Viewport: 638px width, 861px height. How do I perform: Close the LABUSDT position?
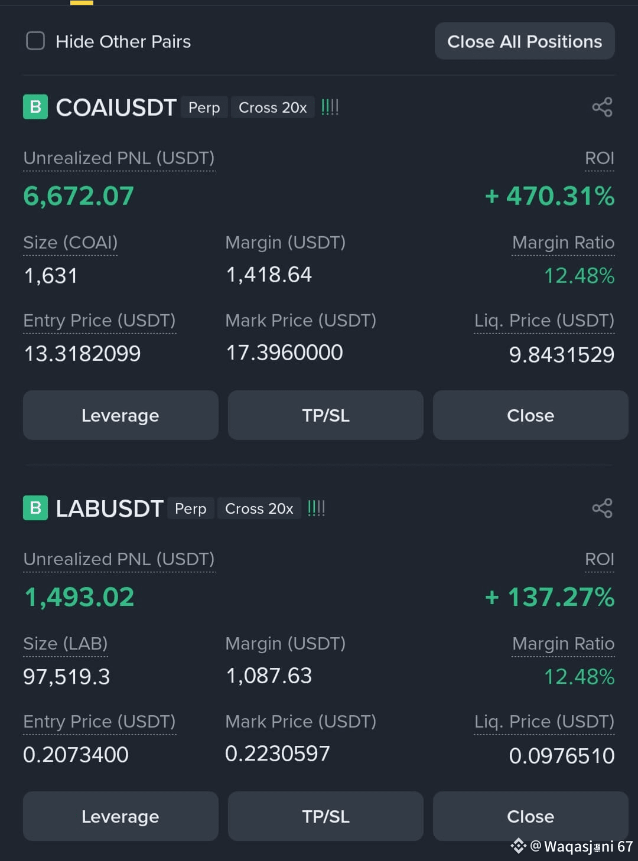click(x=530, y=816)
